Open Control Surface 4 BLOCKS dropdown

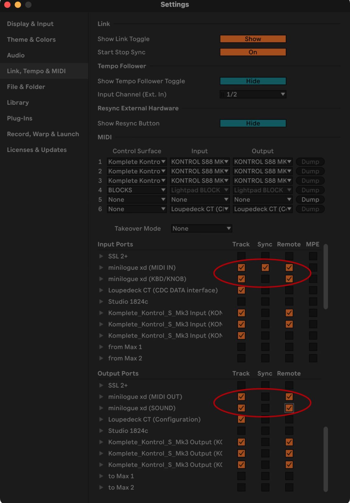[136, 190]
